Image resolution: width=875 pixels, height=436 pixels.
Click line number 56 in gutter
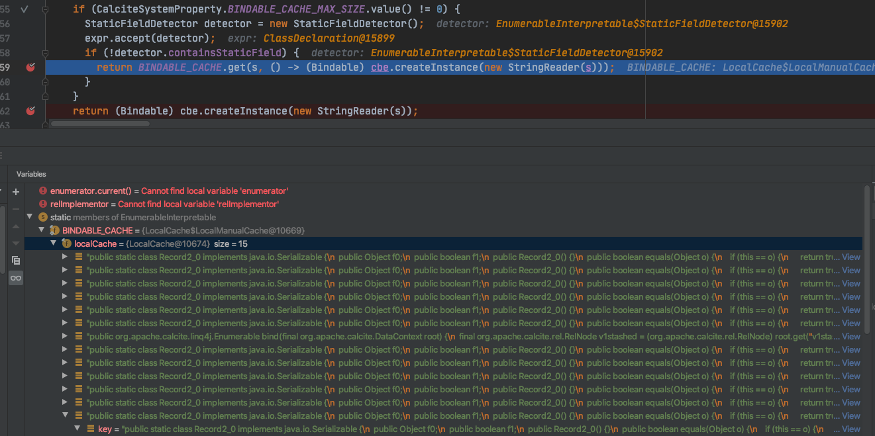[x=5, y=24]
